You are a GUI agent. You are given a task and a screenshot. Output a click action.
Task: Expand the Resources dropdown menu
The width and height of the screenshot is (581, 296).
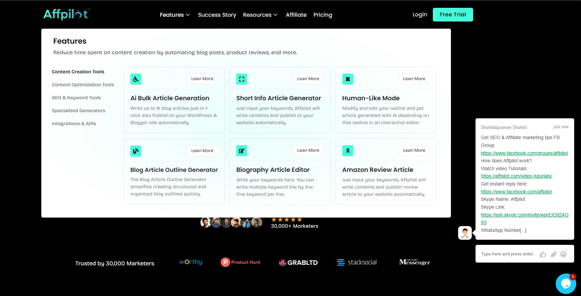coord(260,15)
